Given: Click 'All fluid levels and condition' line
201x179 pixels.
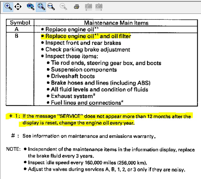Looking at the screenshot, I should 97,89.
